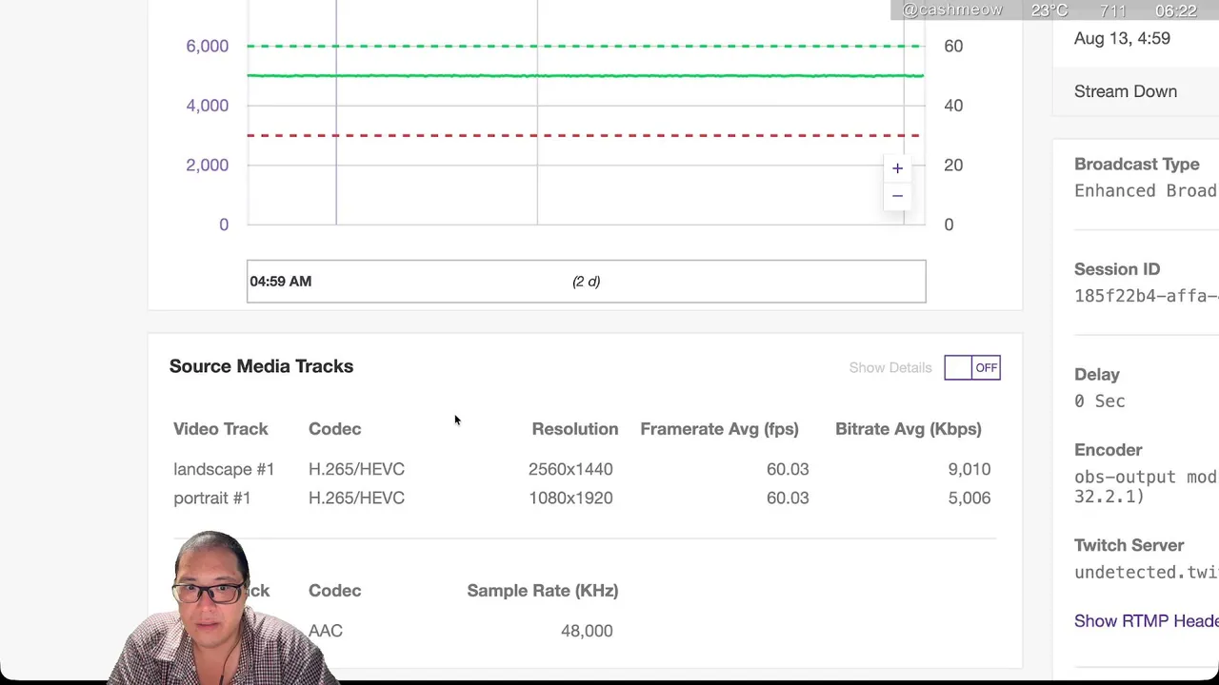
Task: Click the green bitrate line in chart
Action: [585, 75]
